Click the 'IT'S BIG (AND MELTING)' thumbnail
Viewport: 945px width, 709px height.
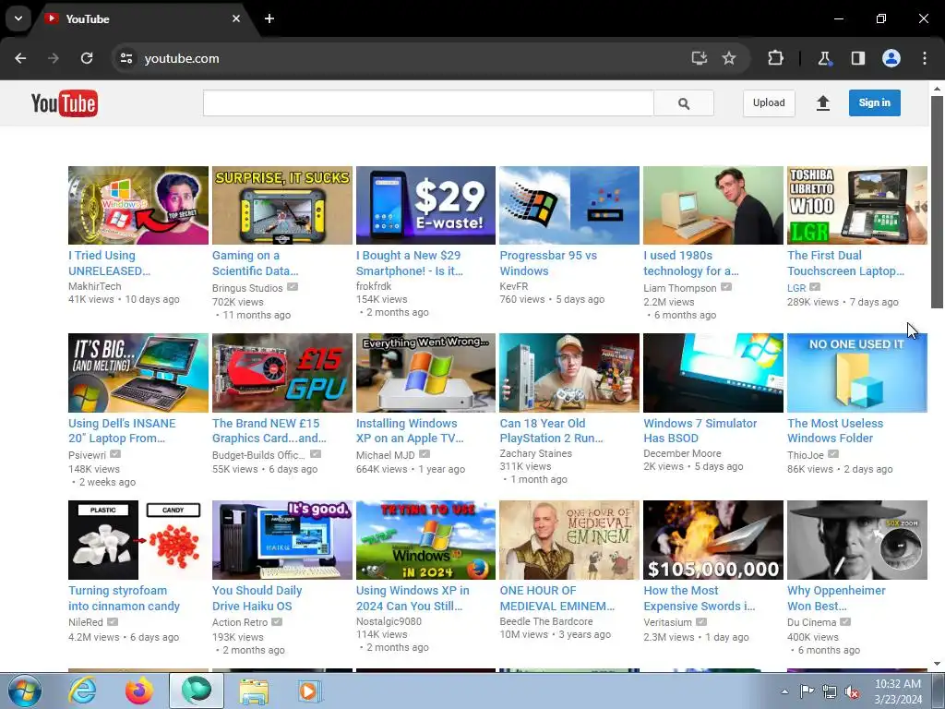pyautogui.click(x=138, y=373)
